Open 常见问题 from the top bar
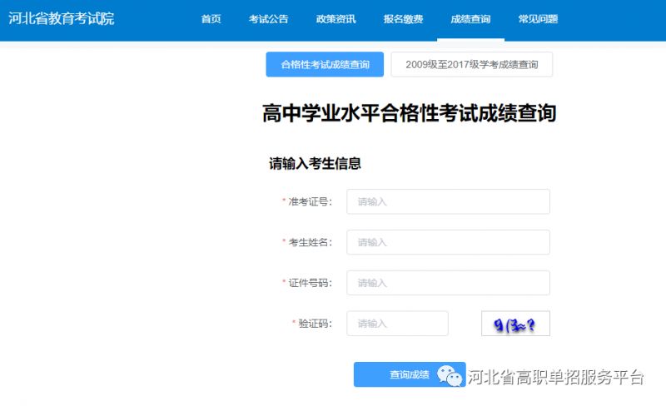The height and width of the screenshot is (406, 666). point(538,19)
